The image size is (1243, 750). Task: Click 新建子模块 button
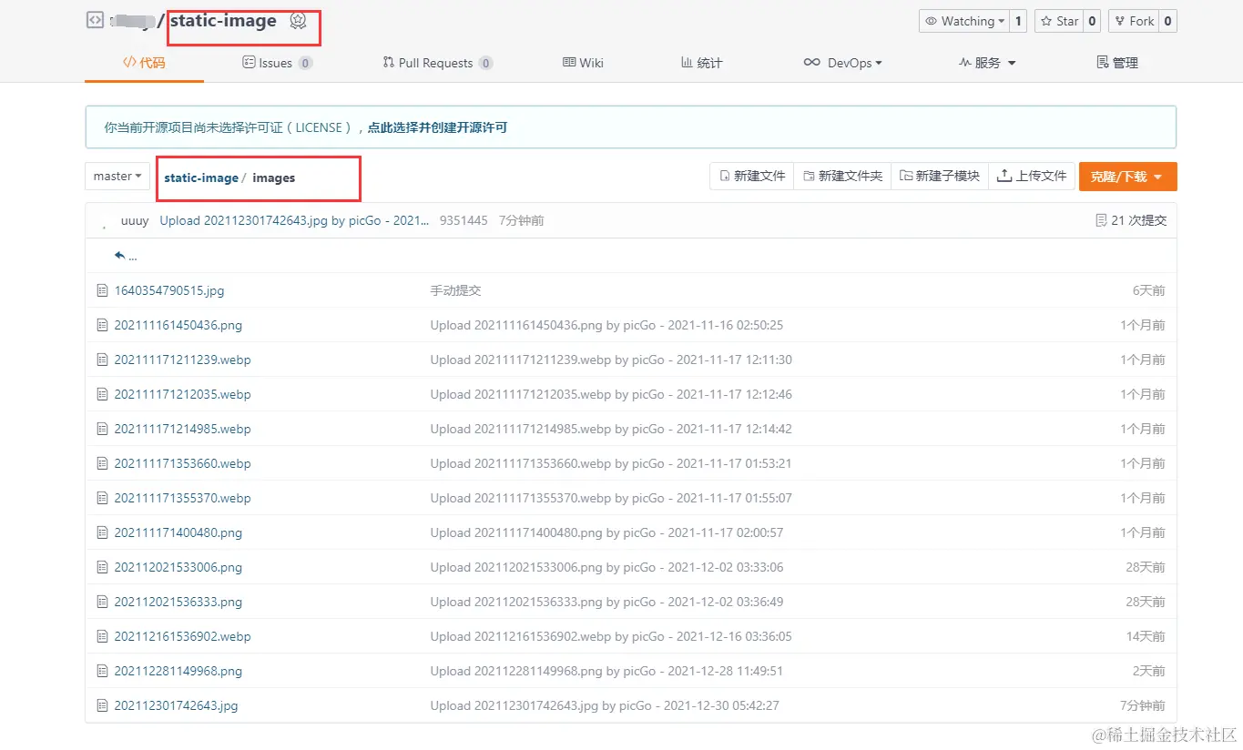click(x=940, y=177)
